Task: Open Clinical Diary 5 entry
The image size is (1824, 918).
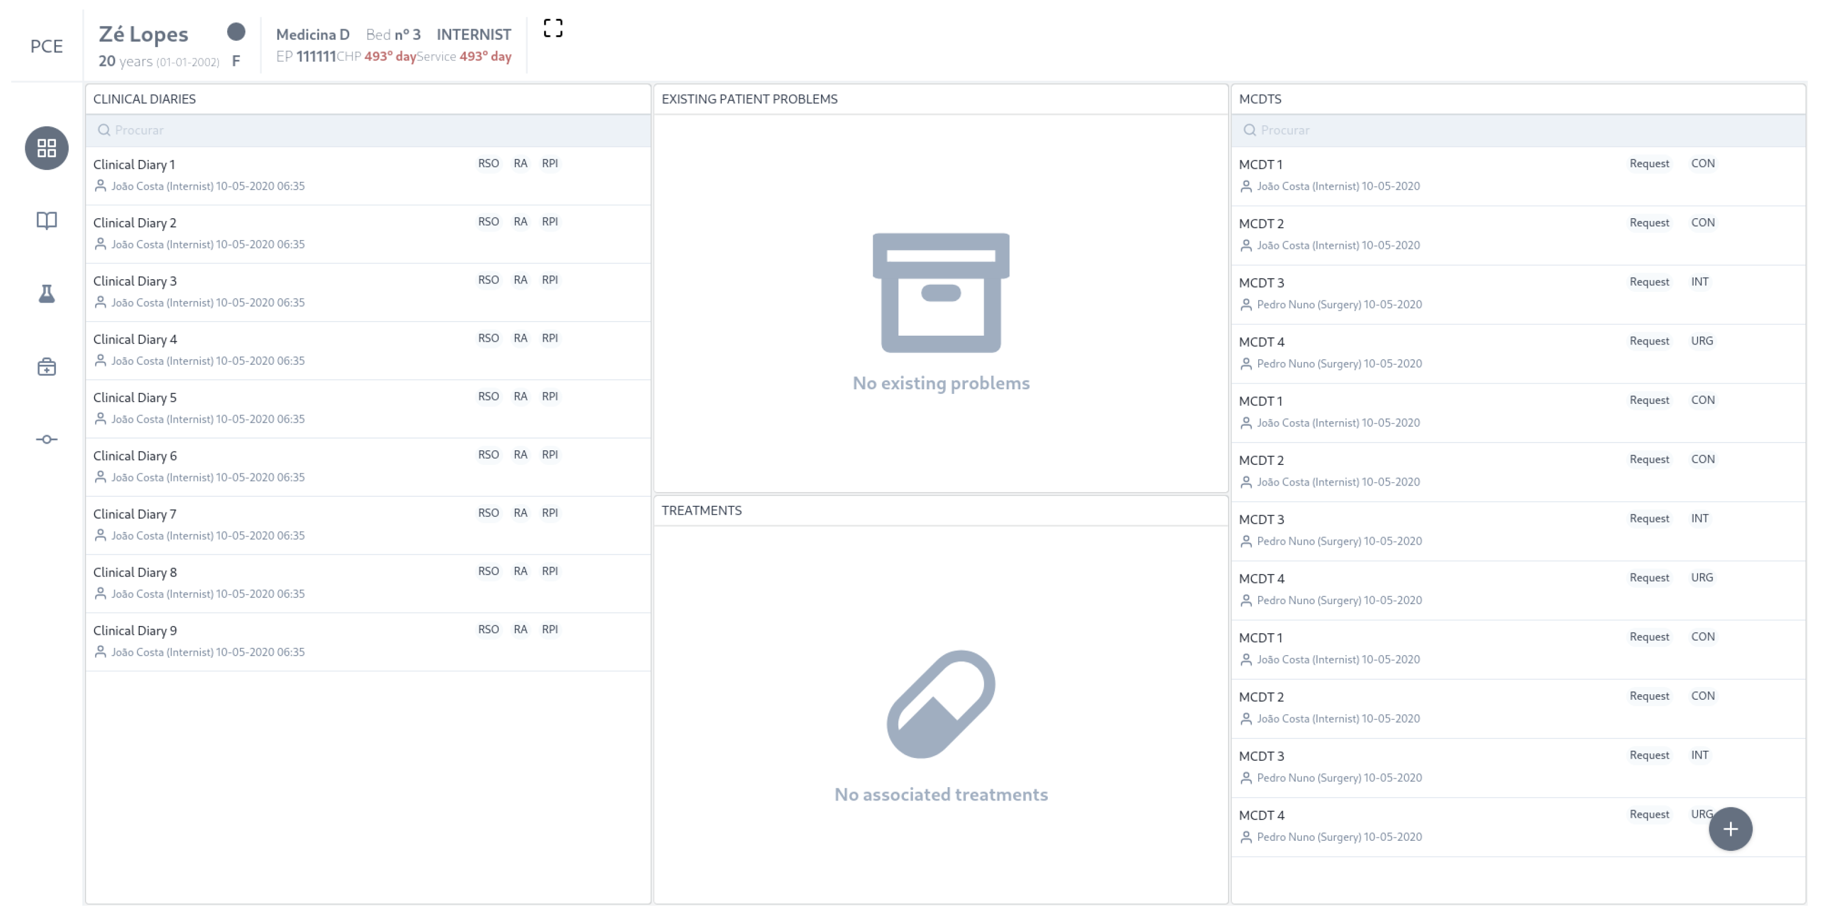Action: [x=368, y=409]
